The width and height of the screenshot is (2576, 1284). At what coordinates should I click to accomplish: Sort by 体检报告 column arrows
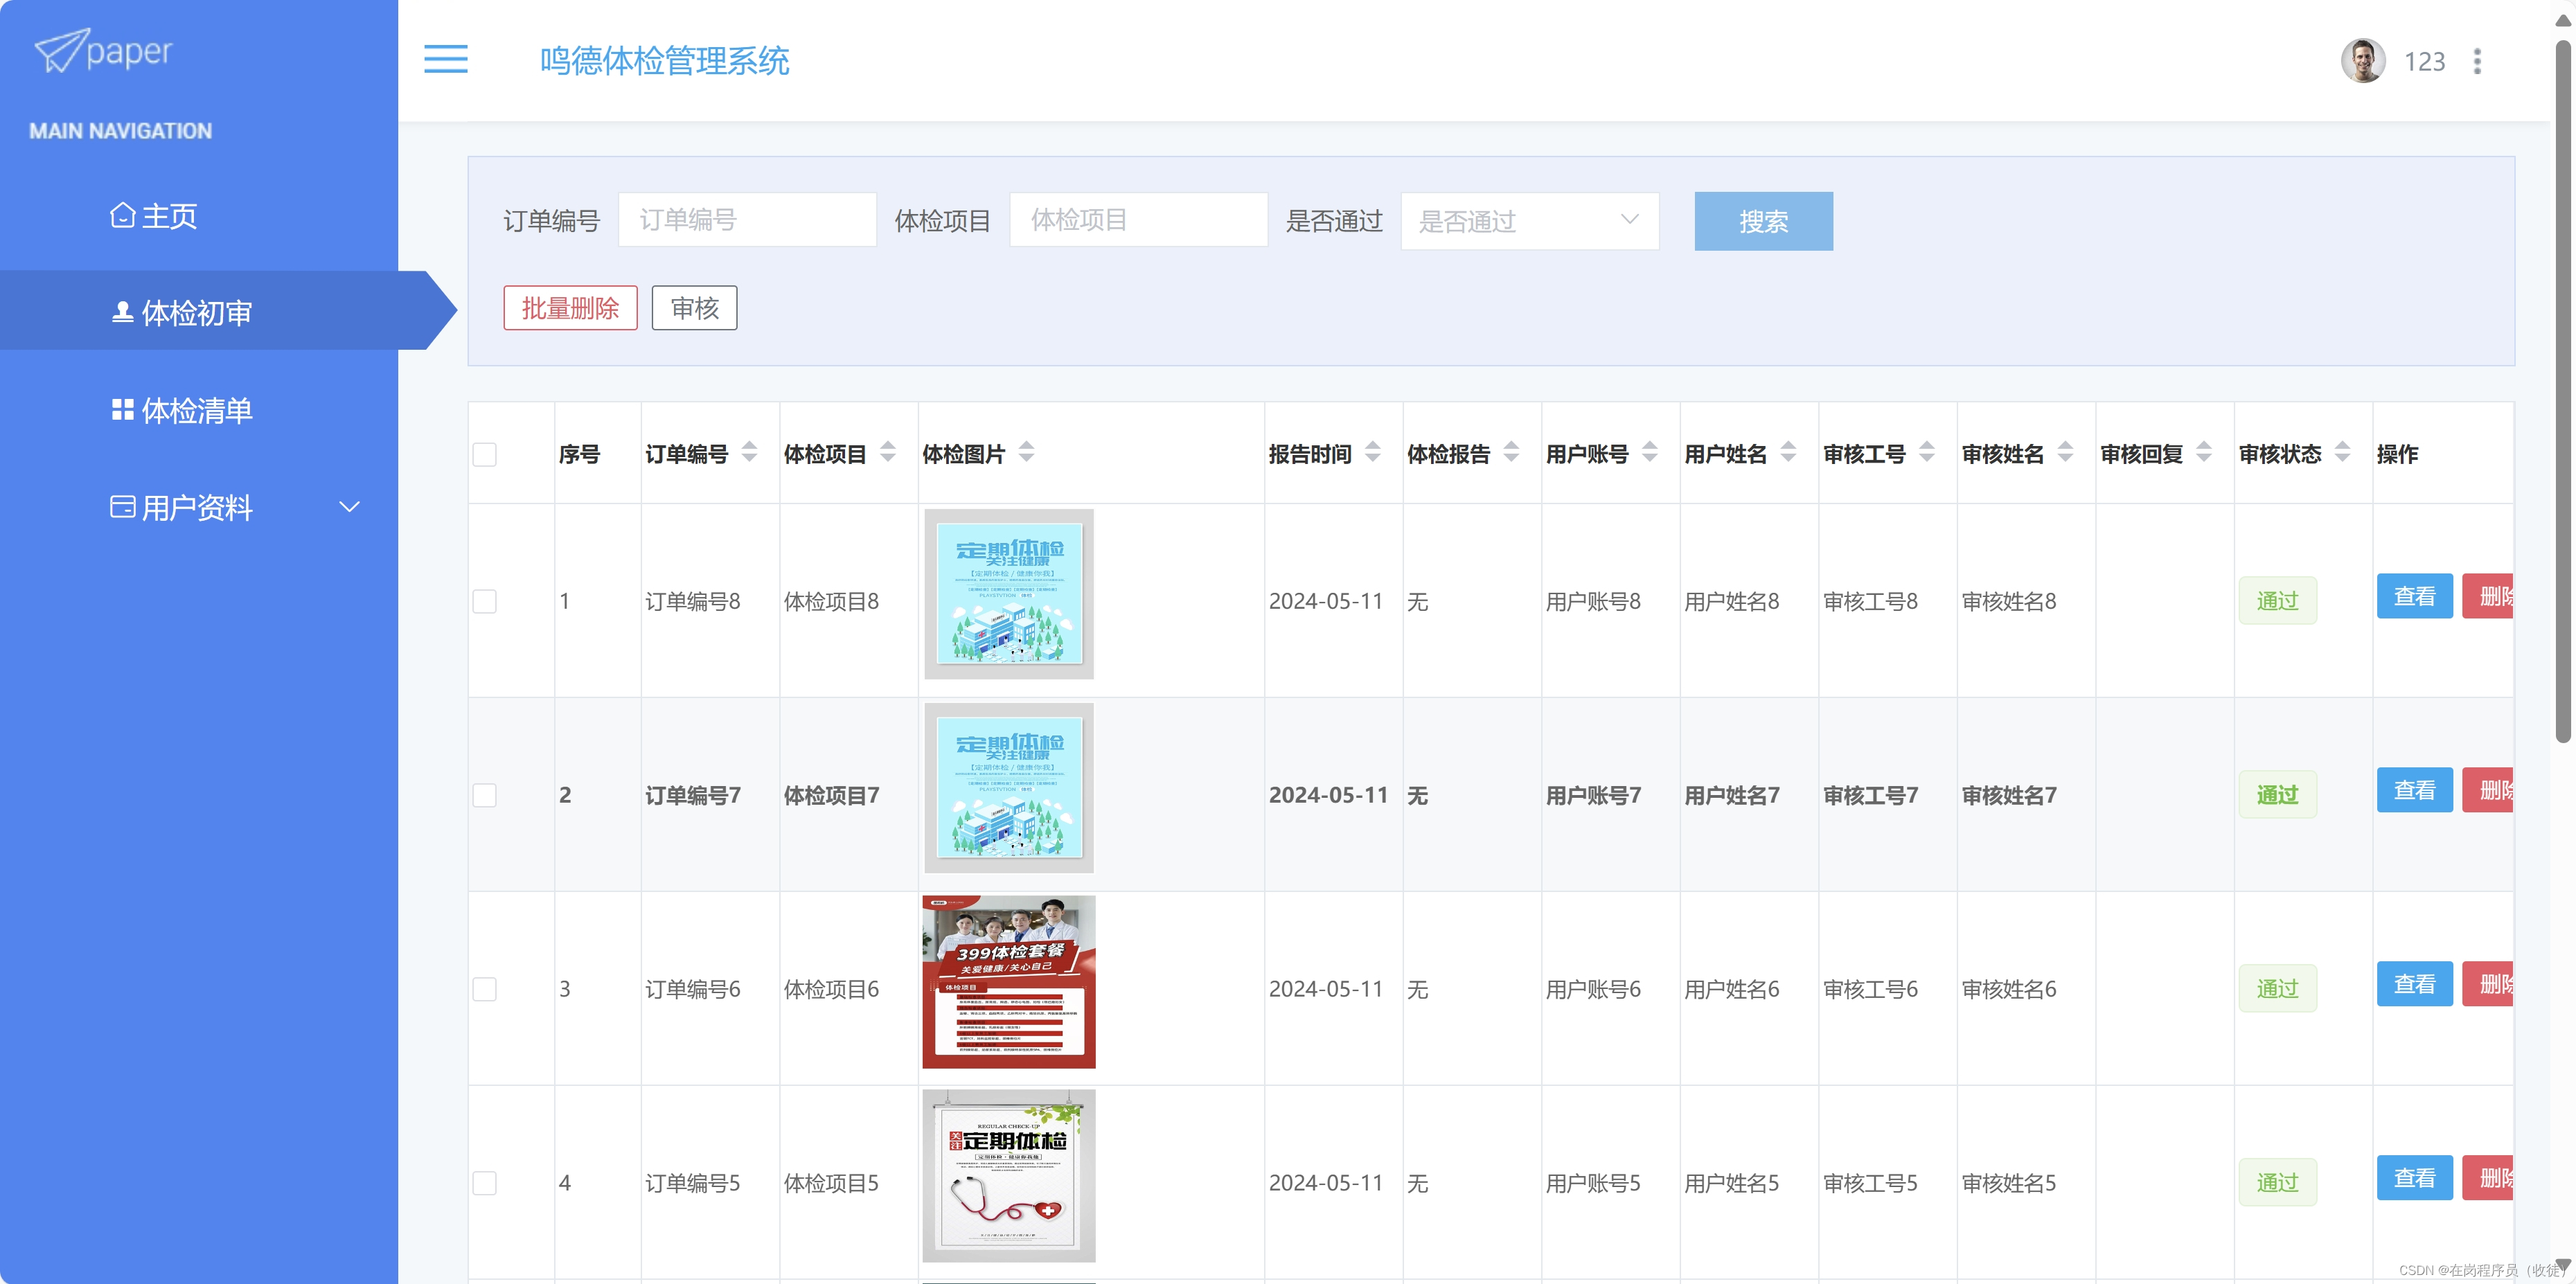1512,453
